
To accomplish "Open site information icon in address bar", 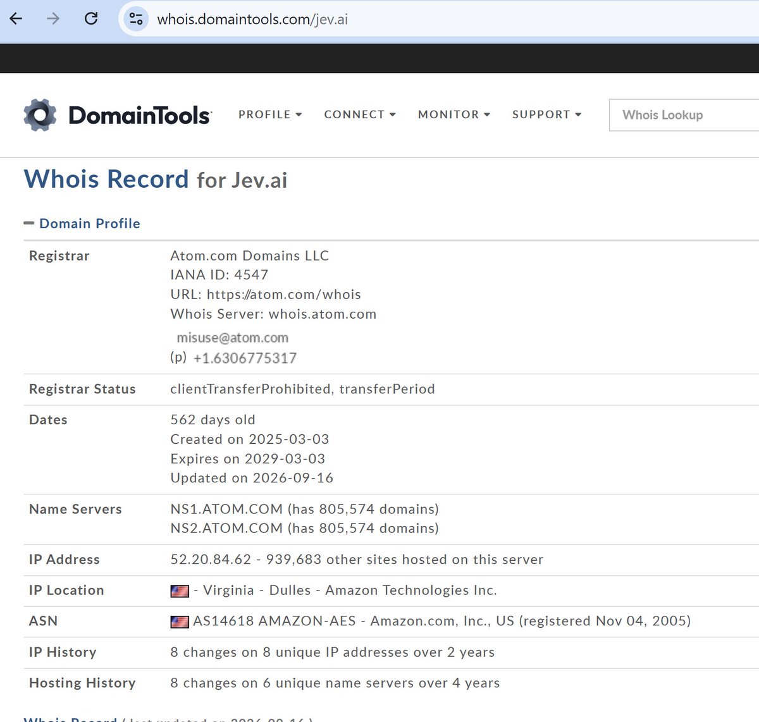I will (x=135, y=19).
